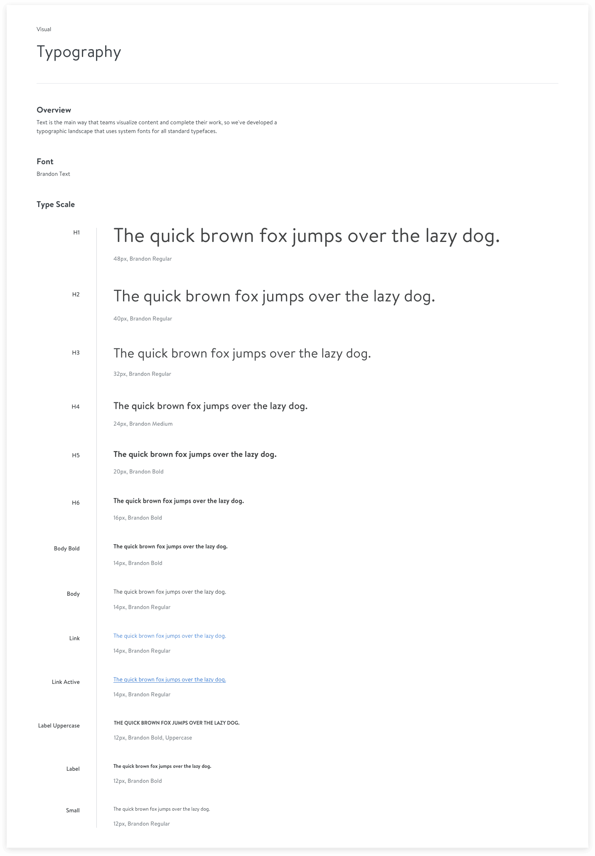Click the 'Label' row label
The width and height of the screenshot is (595, 856).
coord(73,769)
